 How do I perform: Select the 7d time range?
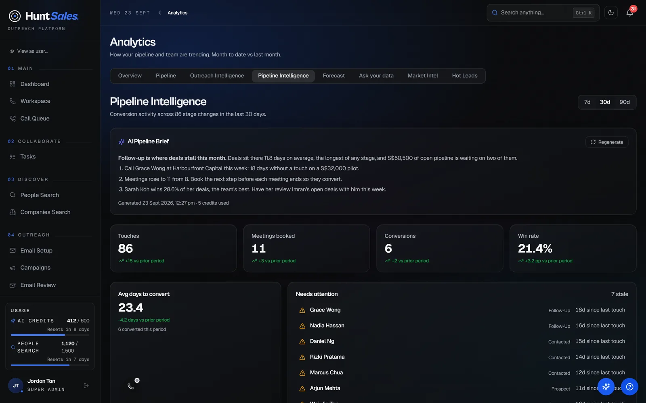(x=587, y=102)
